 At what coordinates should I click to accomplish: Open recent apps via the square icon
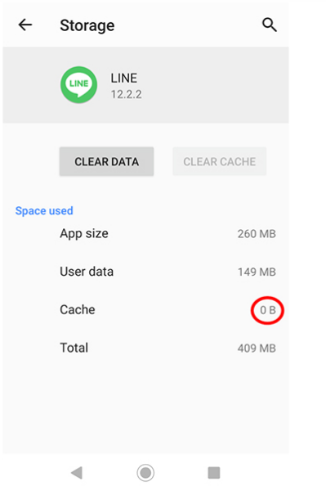coord(214,473)
